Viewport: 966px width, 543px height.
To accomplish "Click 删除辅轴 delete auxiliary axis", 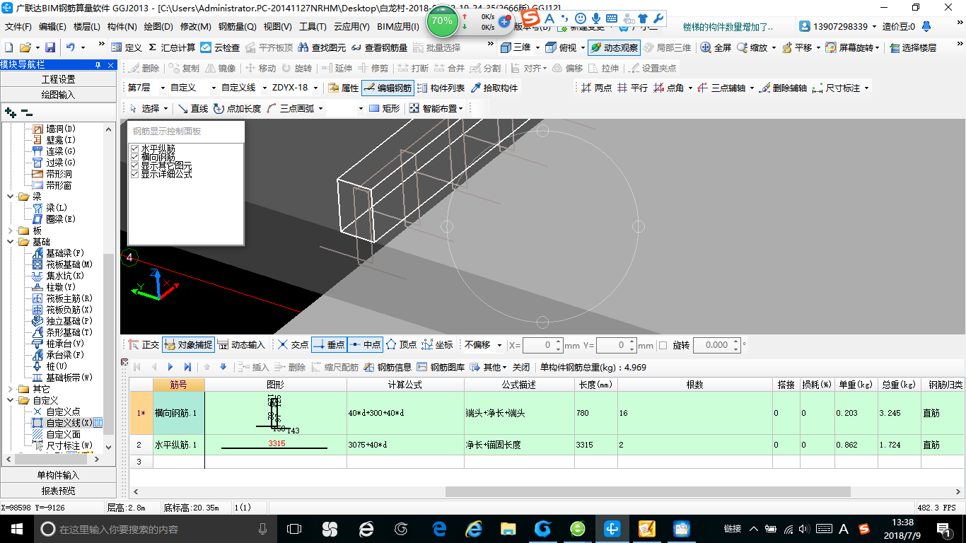I will [783, 88].
